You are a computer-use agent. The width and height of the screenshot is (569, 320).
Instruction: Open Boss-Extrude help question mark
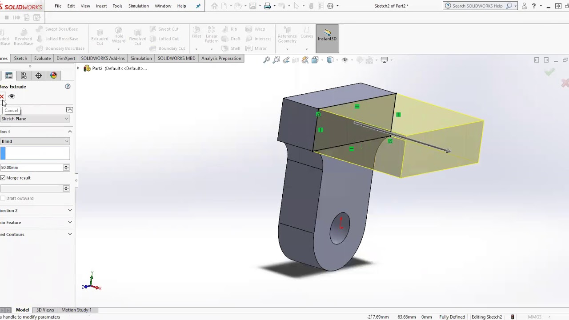tap(68, 86)
